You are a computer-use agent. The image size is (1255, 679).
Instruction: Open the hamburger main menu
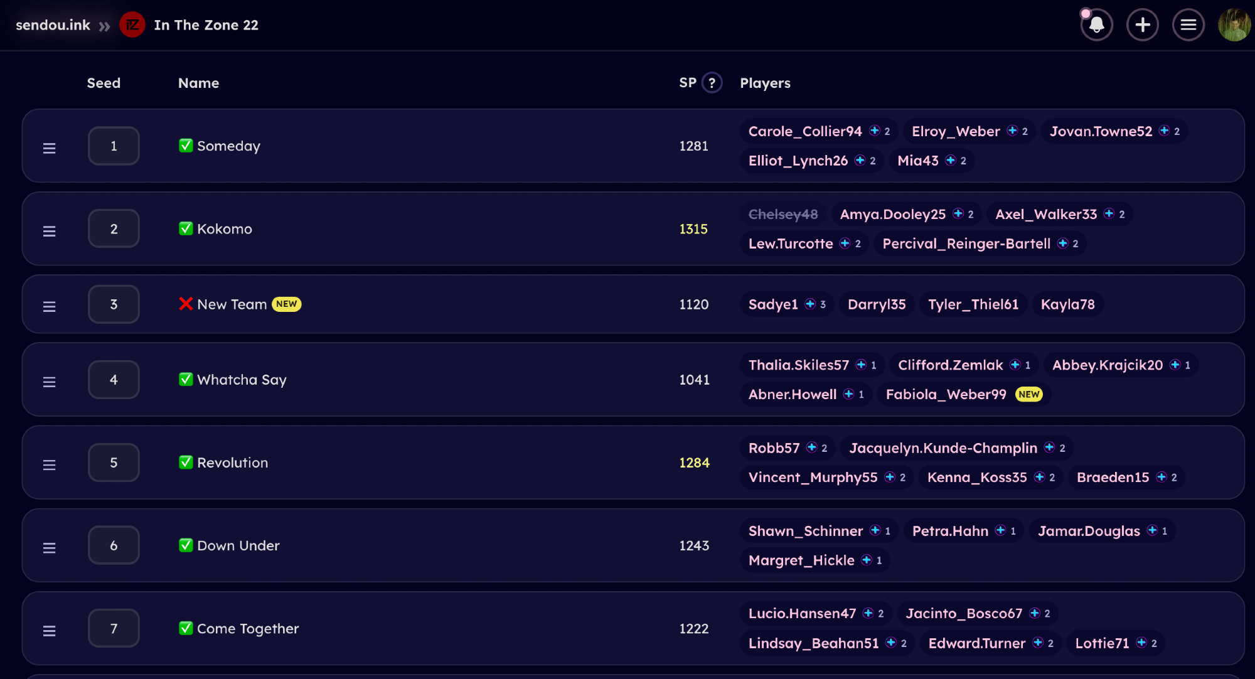point(1188,25)
